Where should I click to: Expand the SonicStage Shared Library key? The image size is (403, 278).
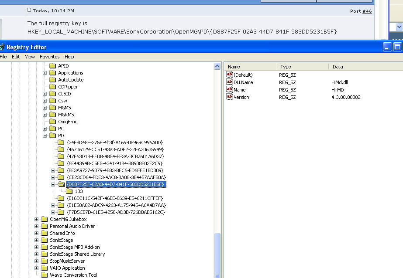(x=37, y=254)
